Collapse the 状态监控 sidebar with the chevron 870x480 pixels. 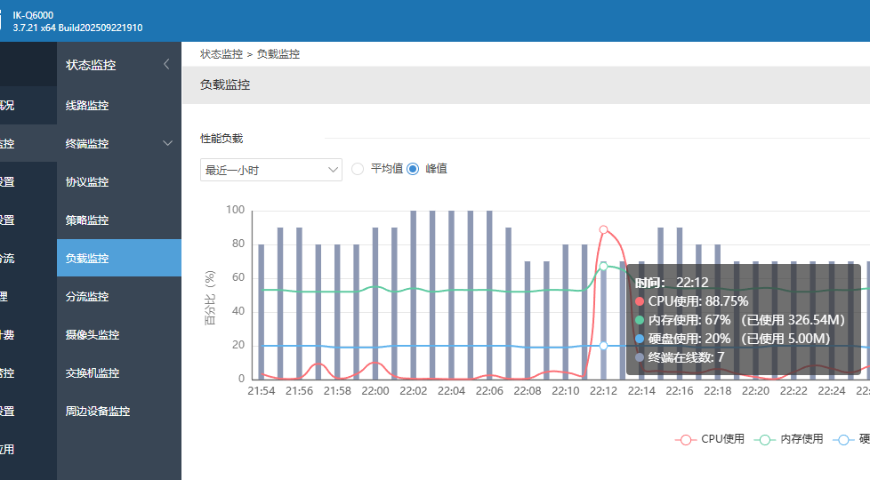[166, 64]
